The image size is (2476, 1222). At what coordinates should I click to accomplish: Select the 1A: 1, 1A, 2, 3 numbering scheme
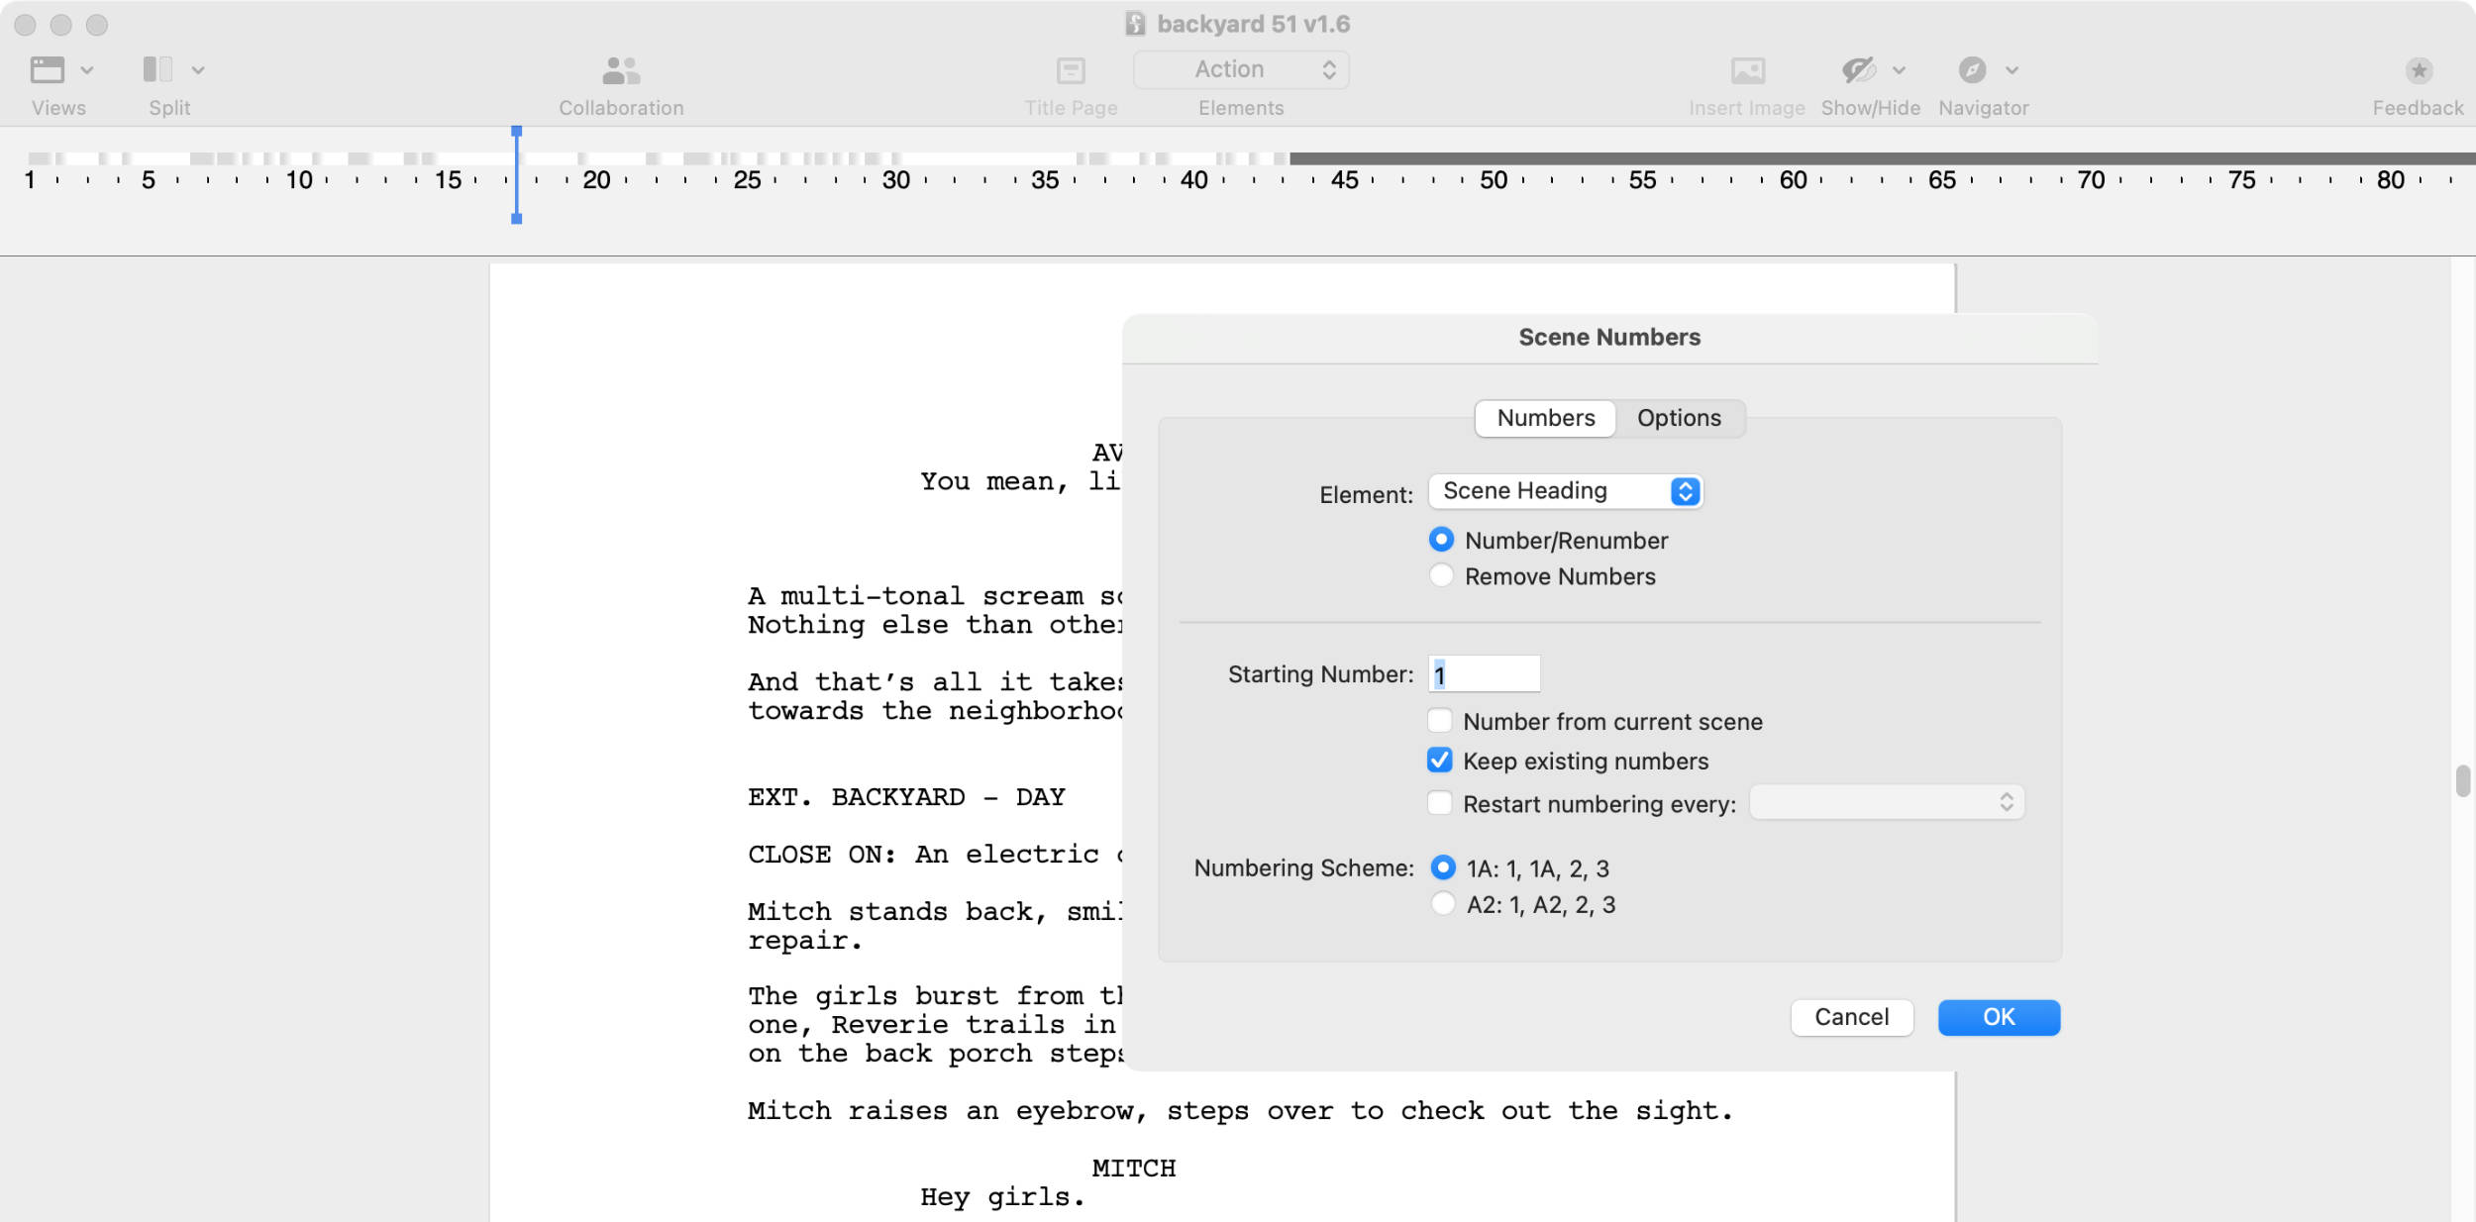coord(1442,867)
